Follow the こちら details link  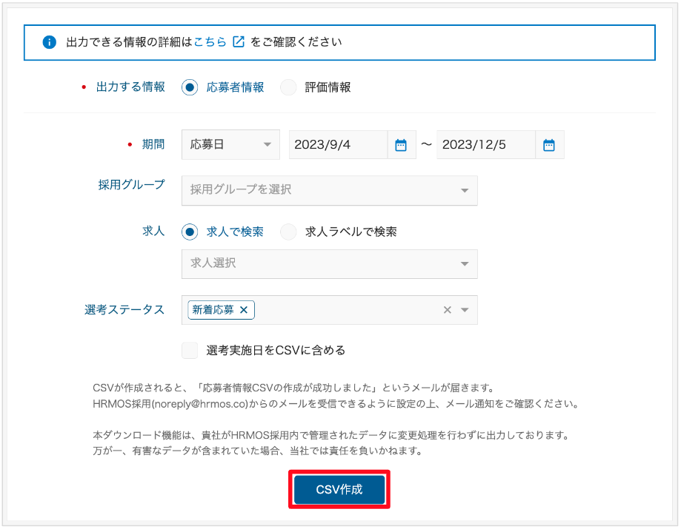coord(210,42)
